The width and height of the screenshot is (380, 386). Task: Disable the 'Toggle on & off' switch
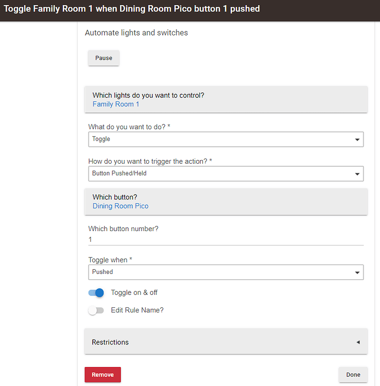point(96,293)
